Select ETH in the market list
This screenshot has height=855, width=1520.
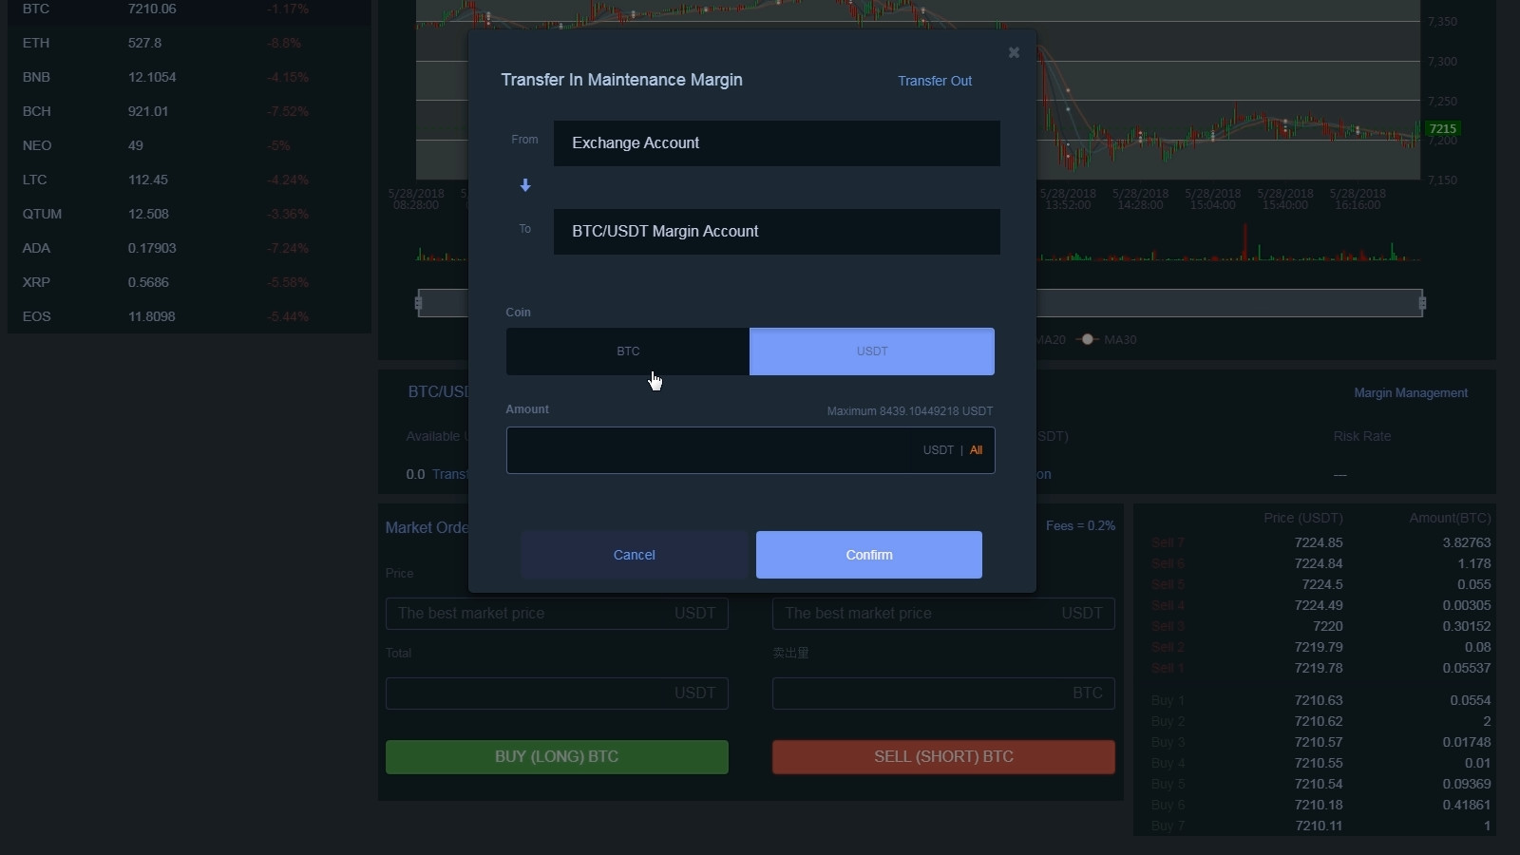pos(36,43)
